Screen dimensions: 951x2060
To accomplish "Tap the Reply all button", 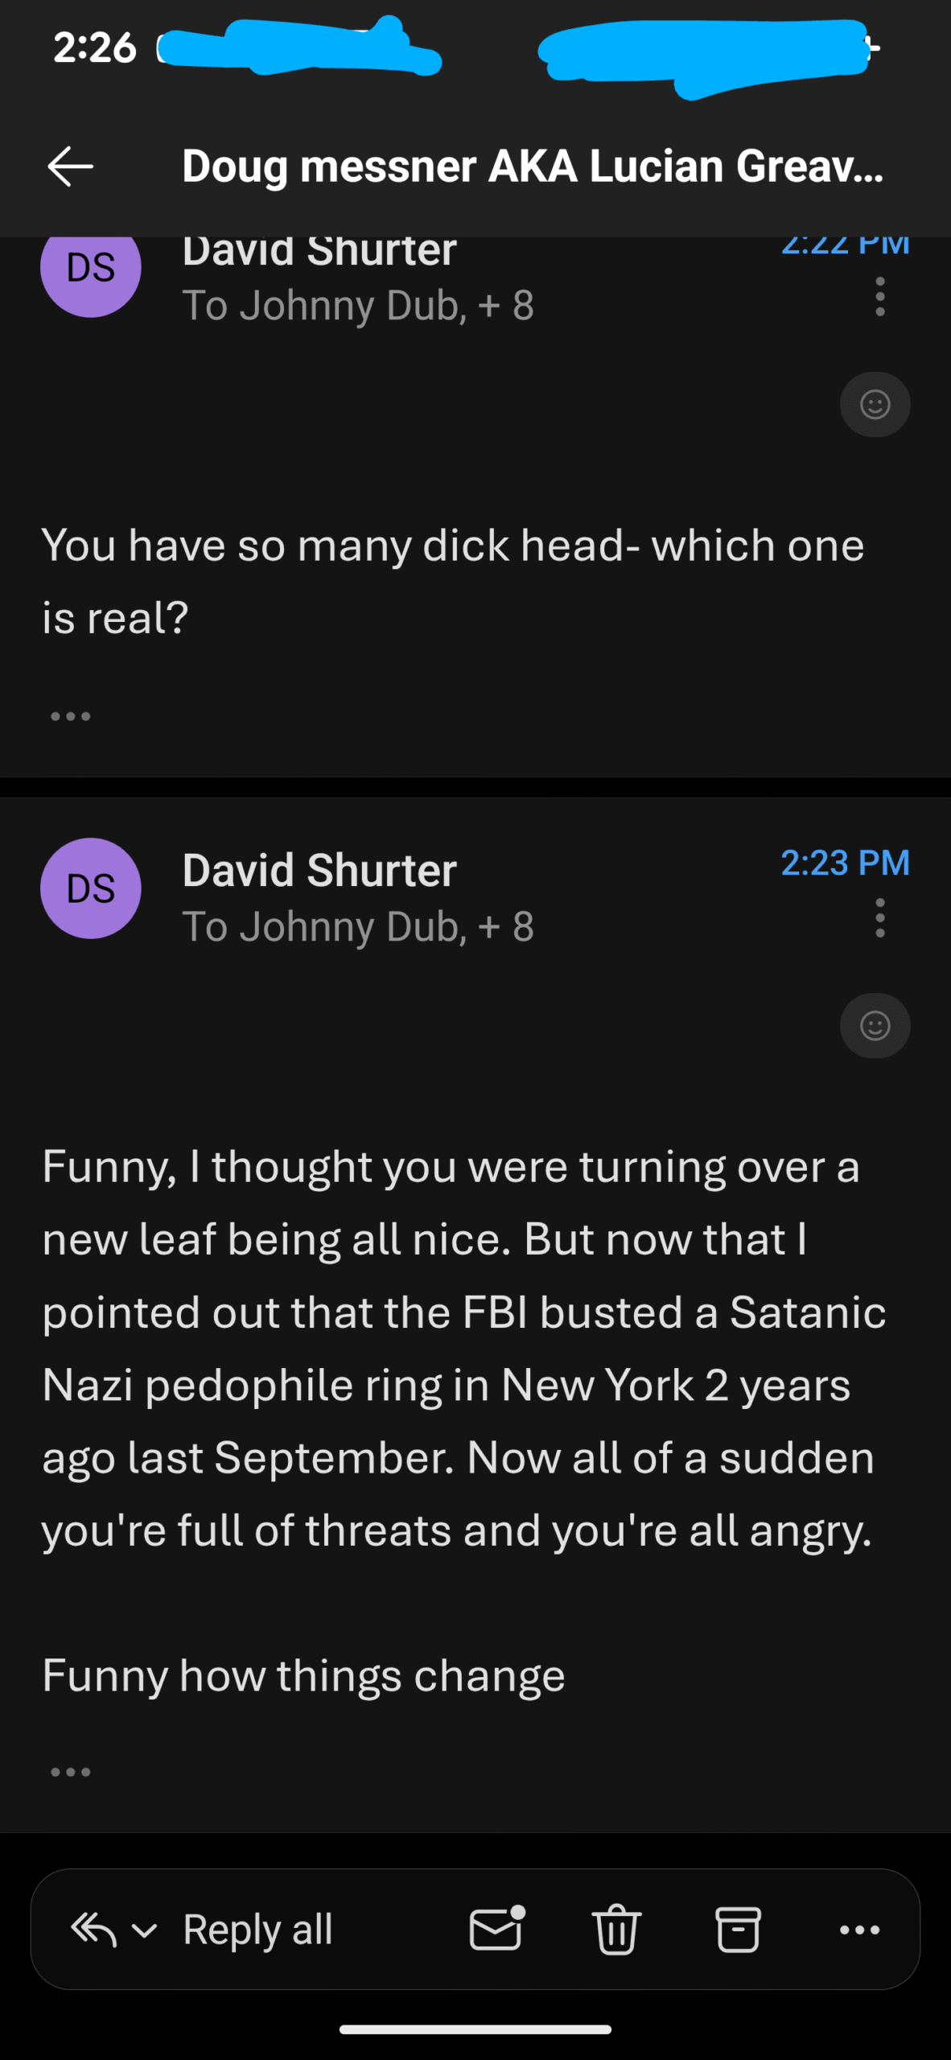I will (x=257, y=1929).
